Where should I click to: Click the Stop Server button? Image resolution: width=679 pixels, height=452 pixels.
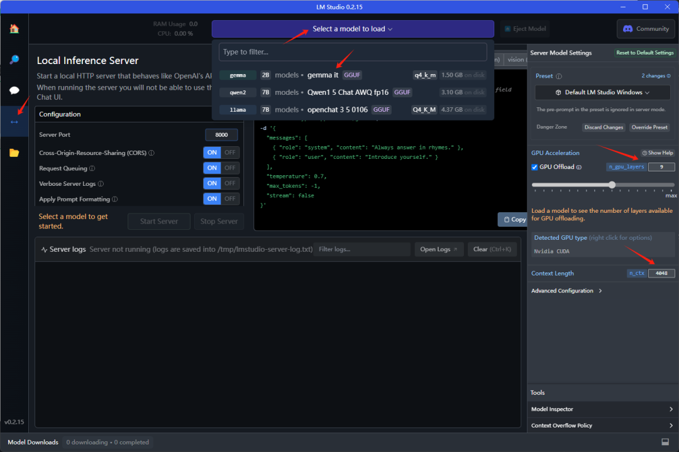click(219, 222)
